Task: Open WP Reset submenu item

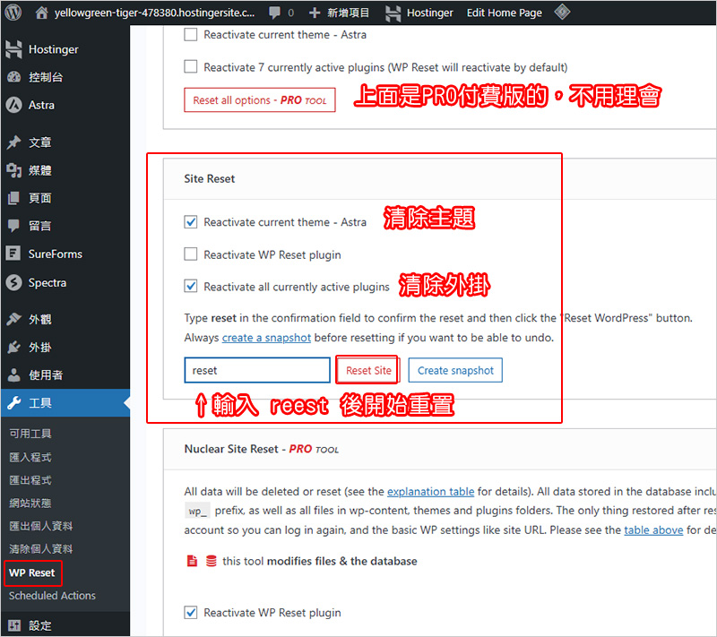Action: tap(31, 572)
